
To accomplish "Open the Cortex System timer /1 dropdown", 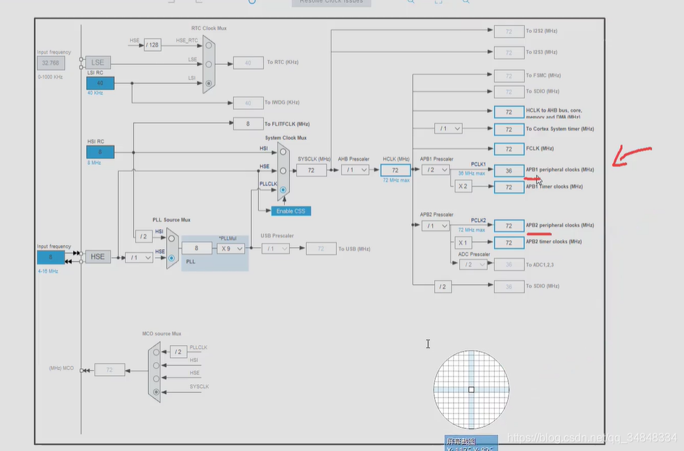I will [448, 129].
